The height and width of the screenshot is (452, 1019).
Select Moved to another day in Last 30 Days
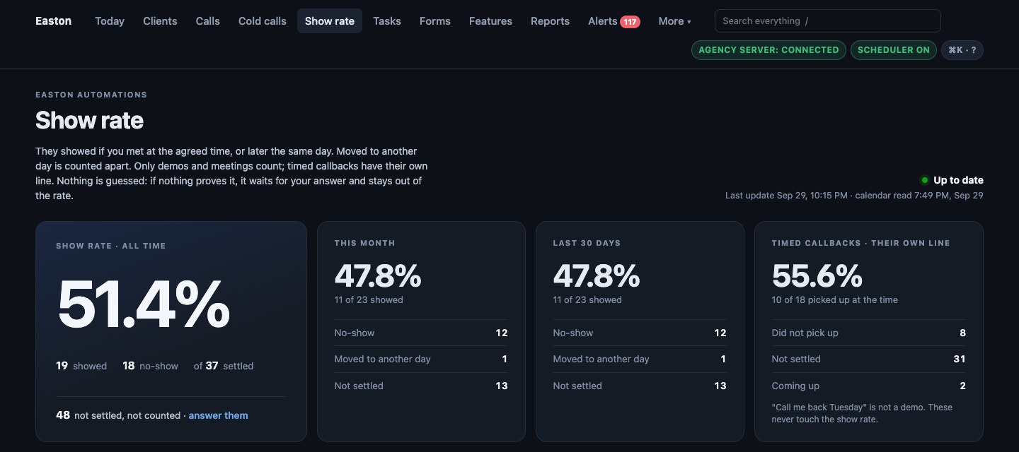[640, 359]
